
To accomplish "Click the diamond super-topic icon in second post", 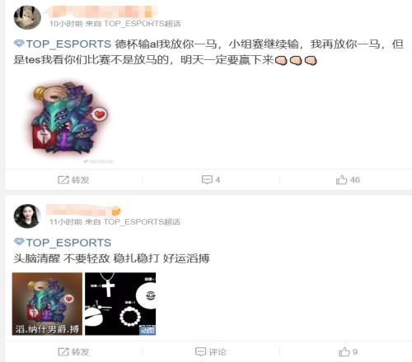I will pos(19,242).
